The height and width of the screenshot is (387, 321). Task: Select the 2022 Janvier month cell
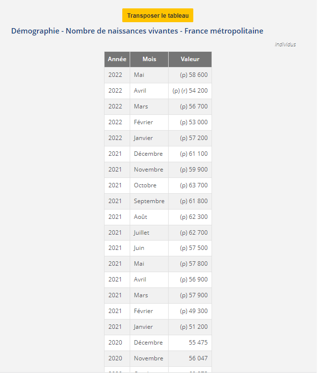point(143,138)
